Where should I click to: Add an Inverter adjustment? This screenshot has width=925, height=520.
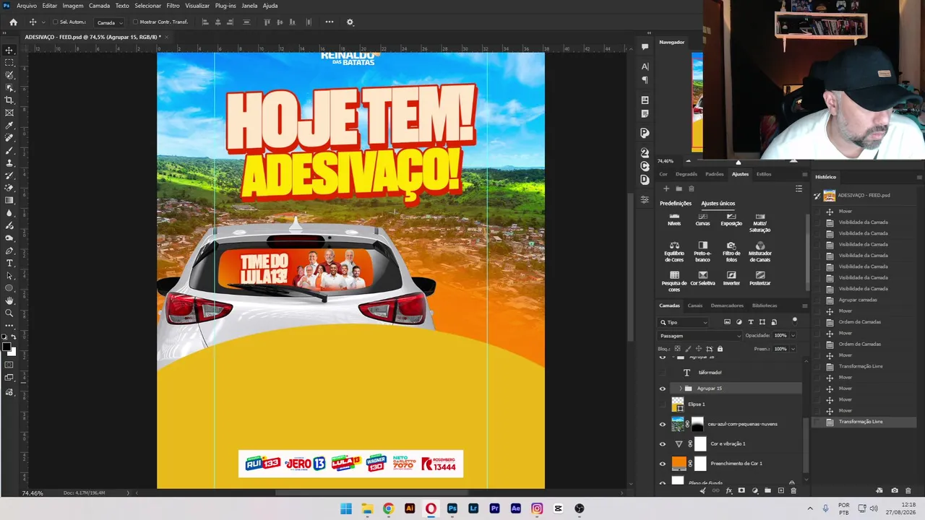coord(731,279)
